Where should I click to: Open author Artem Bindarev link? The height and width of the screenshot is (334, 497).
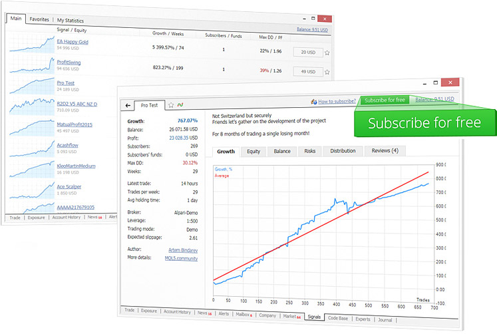coord(183,250)
